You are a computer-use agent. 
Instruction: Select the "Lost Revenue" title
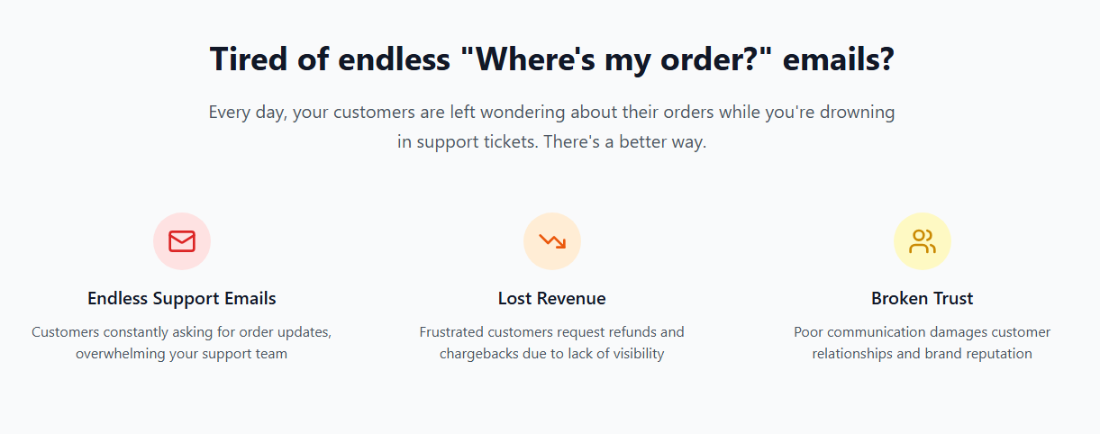pos(552,298)
